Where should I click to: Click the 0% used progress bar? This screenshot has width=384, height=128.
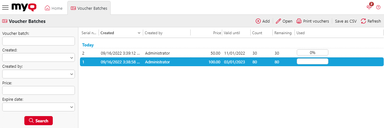tap(312, 53)
